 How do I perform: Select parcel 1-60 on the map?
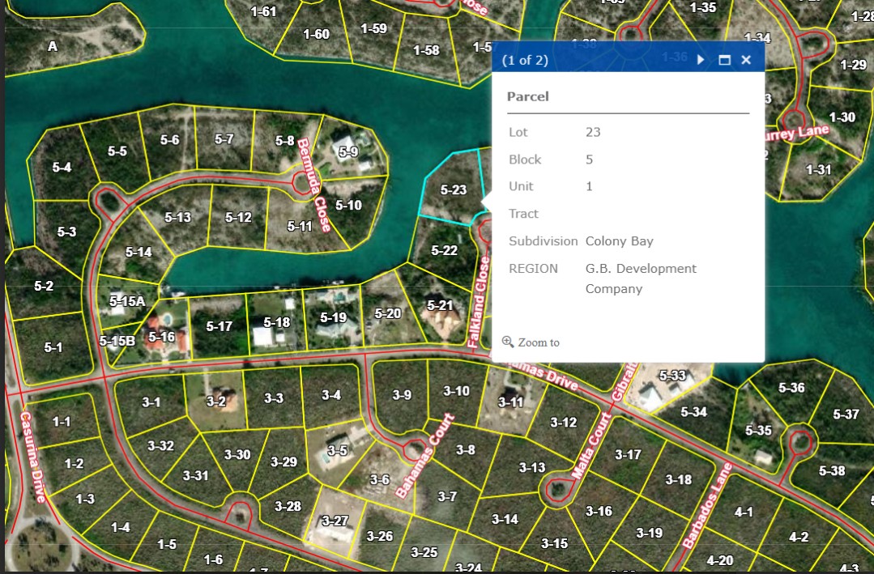316,35
